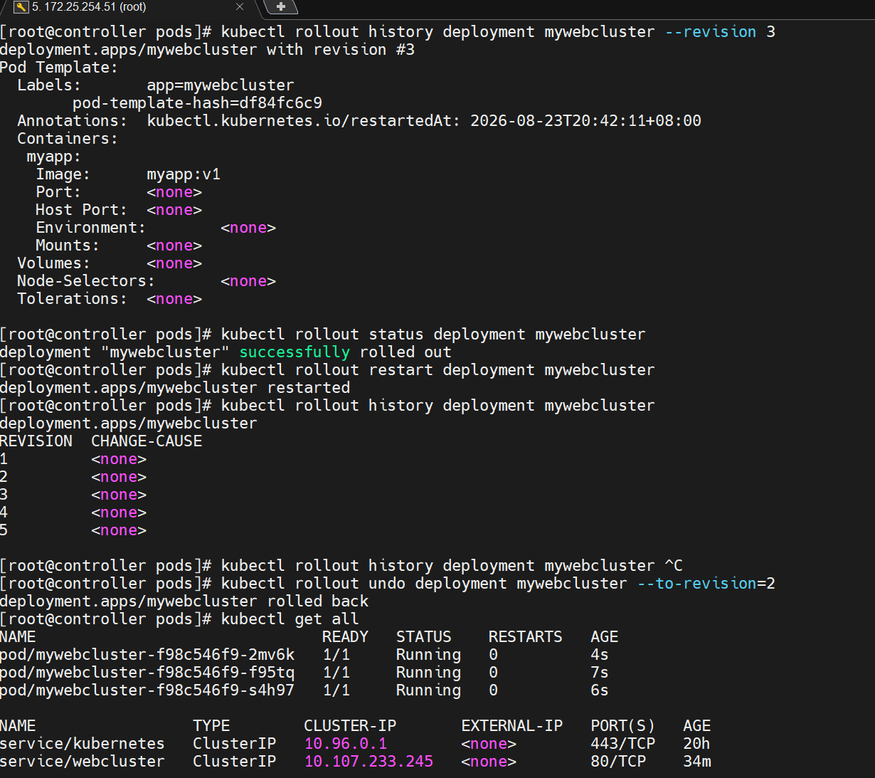Click the 'STATUS' column header
Image resolution: width=875 pixels, height=778 pixels.
(424, 637)
